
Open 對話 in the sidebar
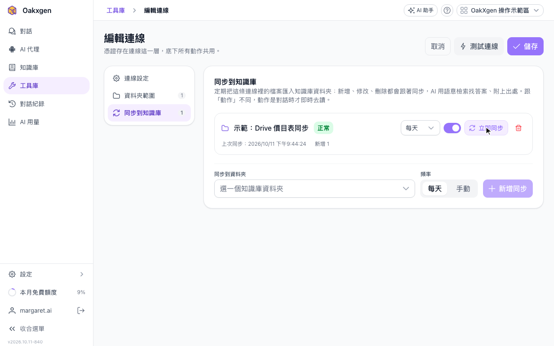[x=46, y=31]
